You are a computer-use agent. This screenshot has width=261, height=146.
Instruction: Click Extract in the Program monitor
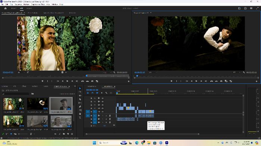pyautogui.click(x=216, y=81)
